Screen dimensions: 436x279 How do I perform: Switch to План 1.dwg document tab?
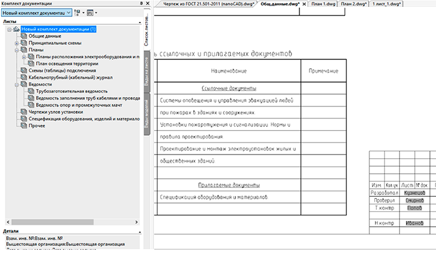pos(322,4)
